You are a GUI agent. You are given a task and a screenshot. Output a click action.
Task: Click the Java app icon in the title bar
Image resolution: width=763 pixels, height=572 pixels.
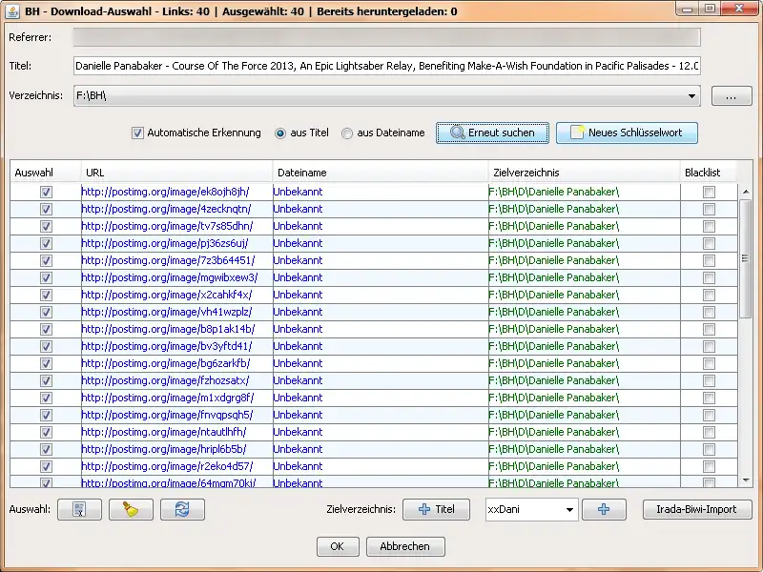tap(12, 10)
